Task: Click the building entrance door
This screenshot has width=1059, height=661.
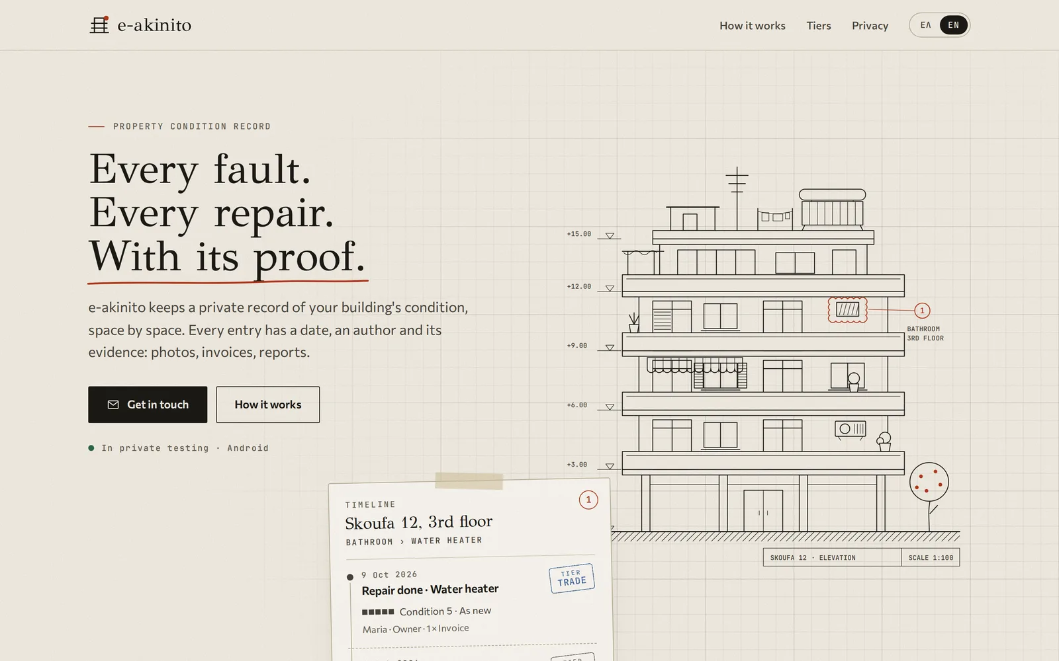Action: pos(763,510)
